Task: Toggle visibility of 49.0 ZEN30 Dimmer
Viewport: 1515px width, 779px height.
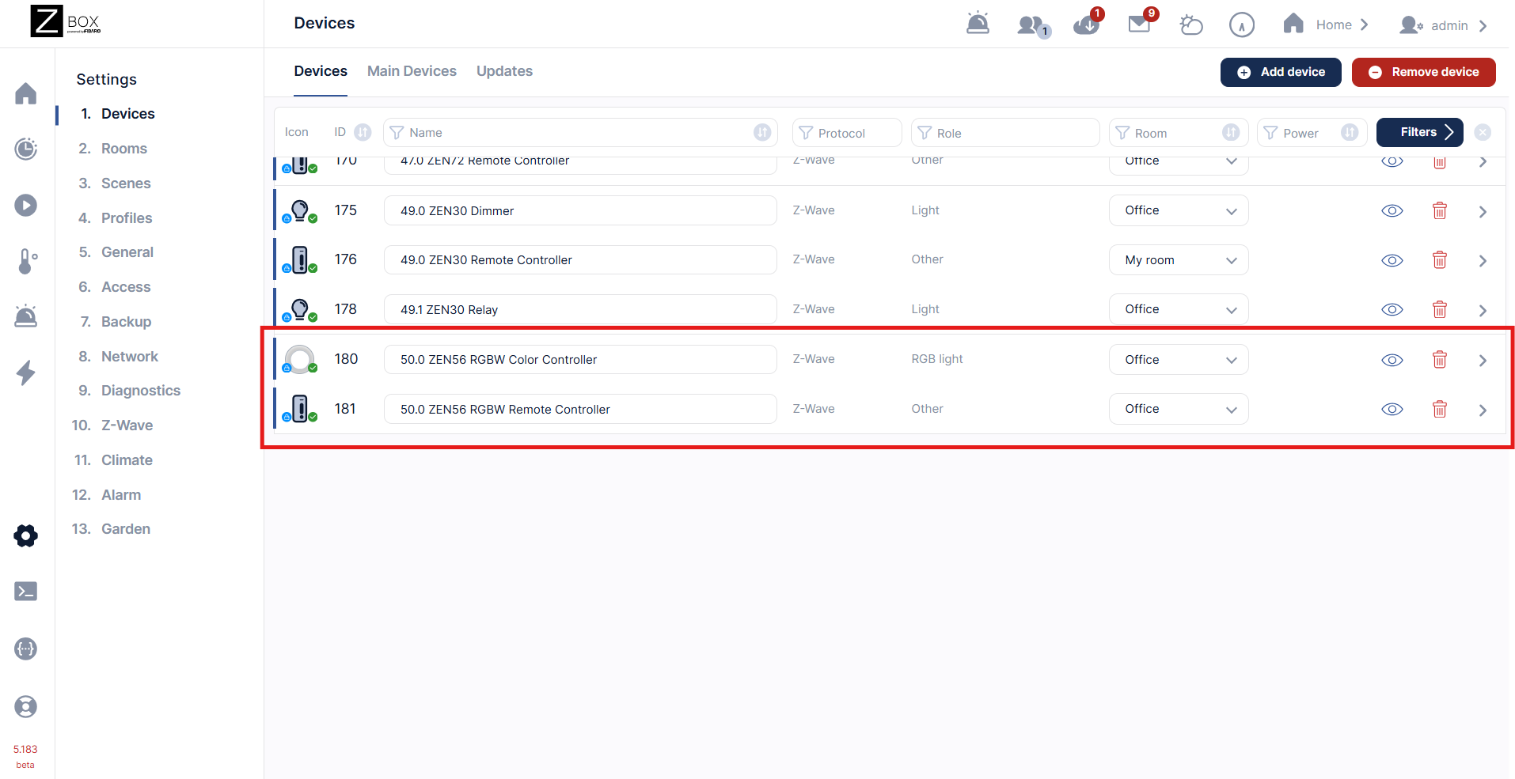Action: point(1392,210)
